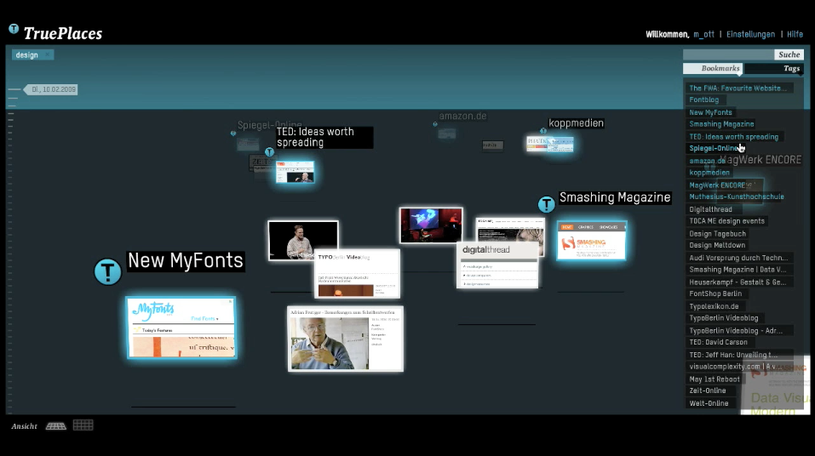Image resolution: width=815 pixels, height=456 pixels.
Task: Select Fontblog in the bookmarks list
Action: [x=703, y=100]
